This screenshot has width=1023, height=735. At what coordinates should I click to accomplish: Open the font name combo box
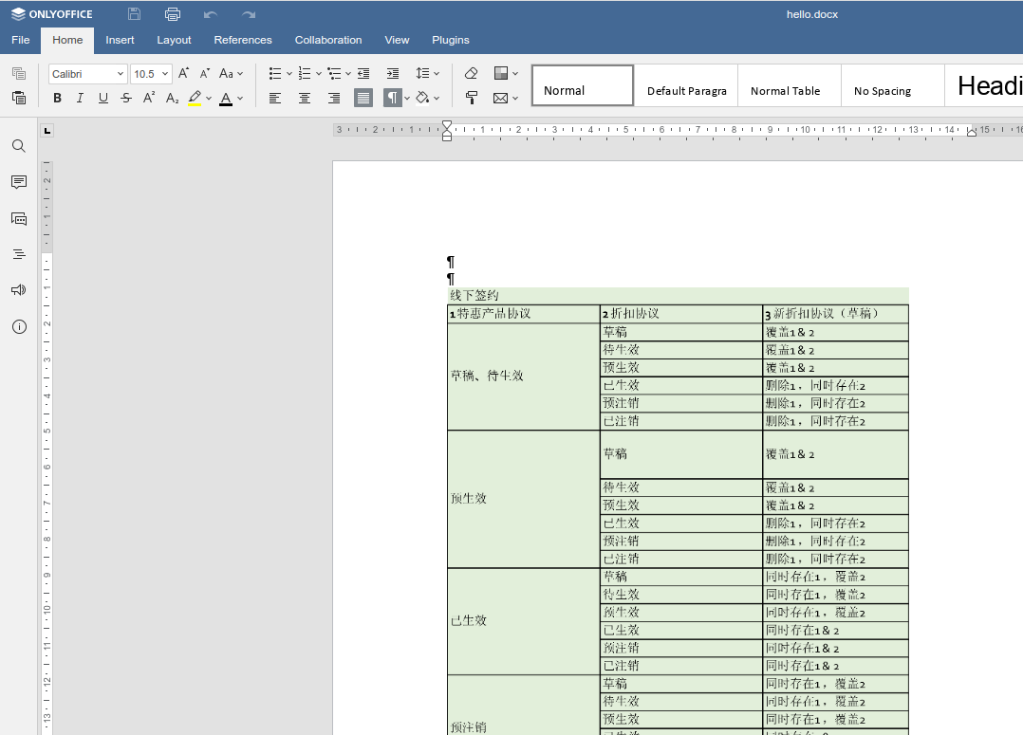[87, 73]
